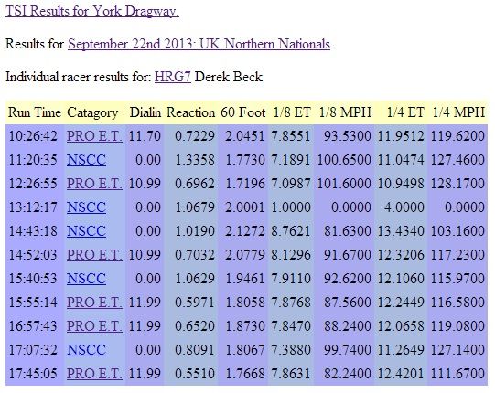Click the HRG7 racer link

[173, 77]
